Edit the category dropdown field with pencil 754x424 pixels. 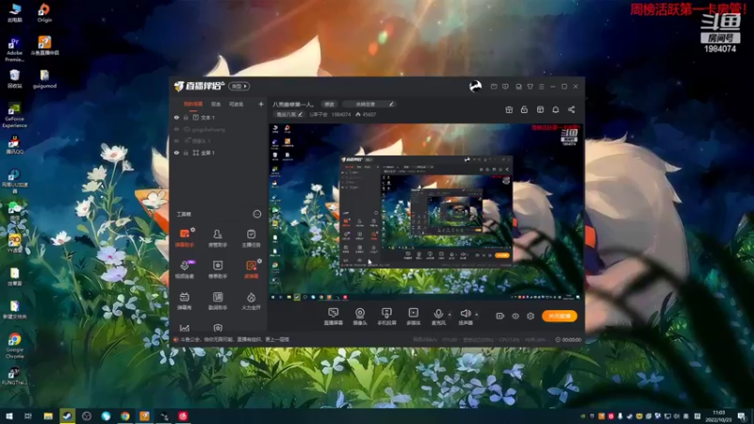[x=369, y=104]
